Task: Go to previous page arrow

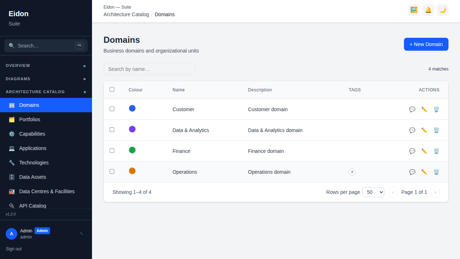Action: pyautogui.click(x=393, y=192)
